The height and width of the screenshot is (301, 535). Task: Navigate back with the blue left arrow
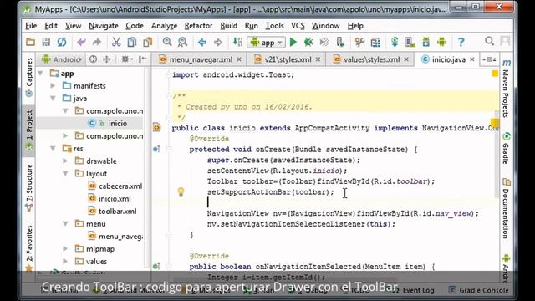tap(202, 43)
